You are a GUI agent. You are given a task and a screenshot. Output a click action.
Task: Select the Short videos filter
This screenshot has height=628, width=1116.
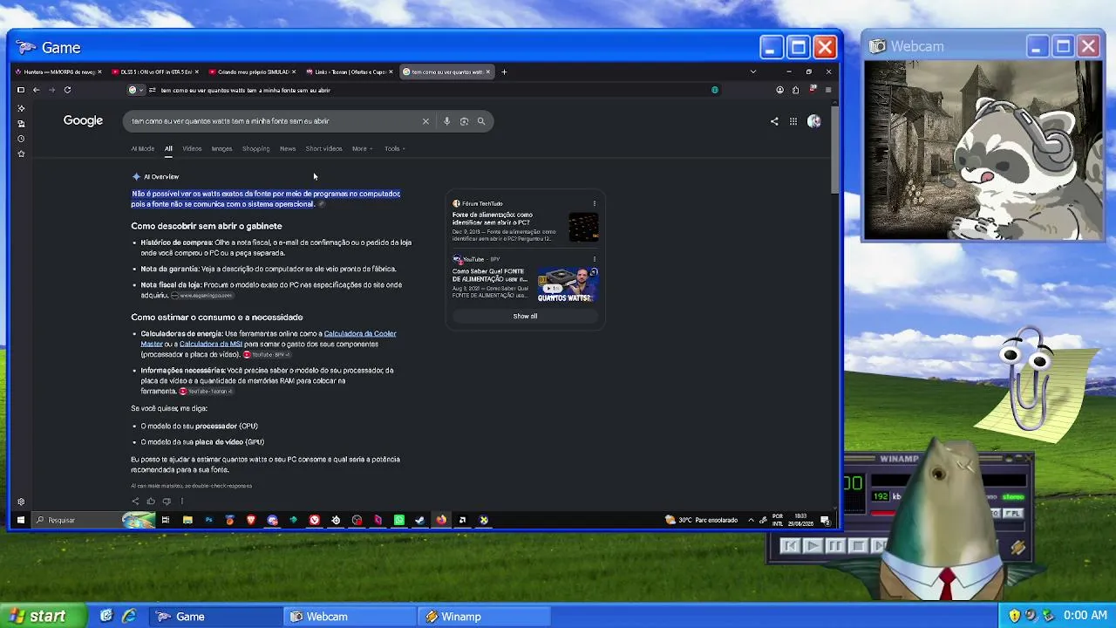coord(323,148)
